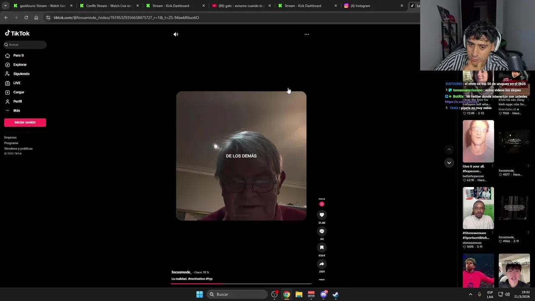Open the Siguiendo feed

coord(21,74)
